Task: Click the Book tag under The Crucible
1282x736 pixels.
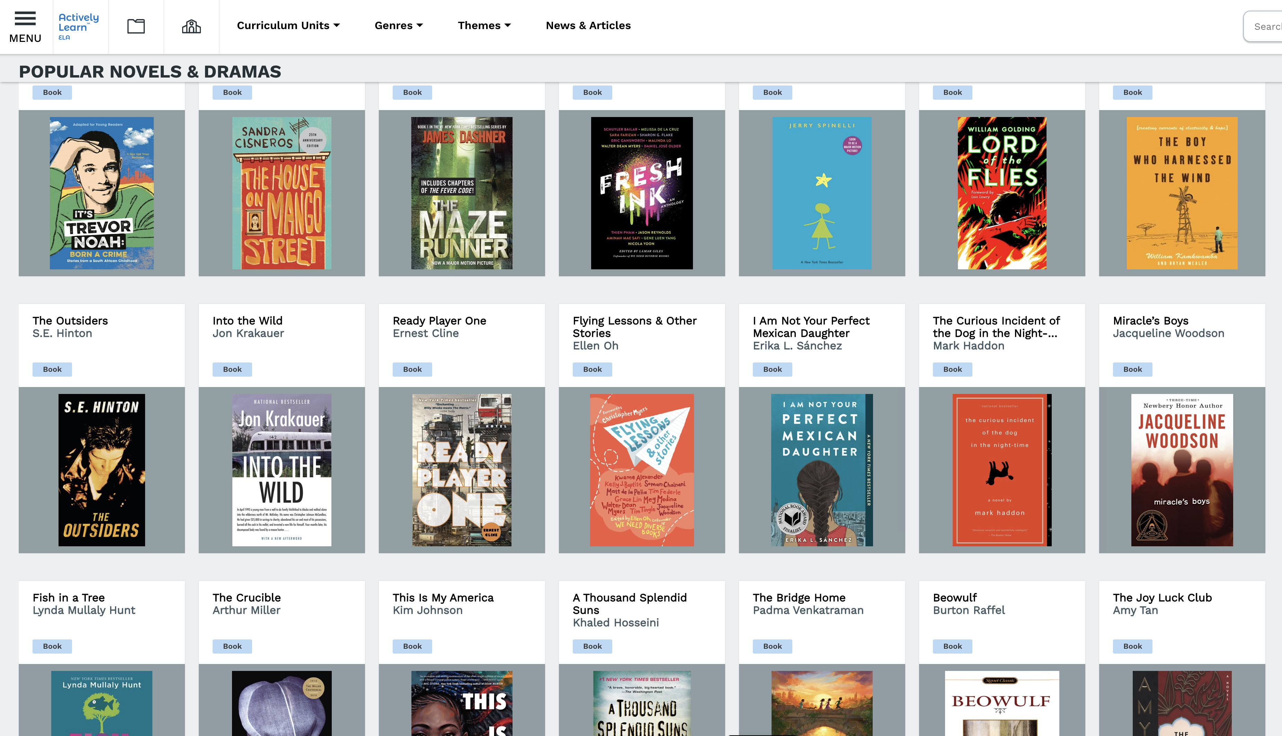Action: pyautogui.click(x=232, y=646)
